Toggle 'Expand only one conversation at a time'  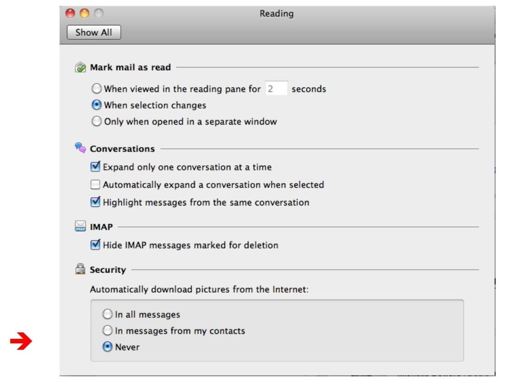point(95,167)
